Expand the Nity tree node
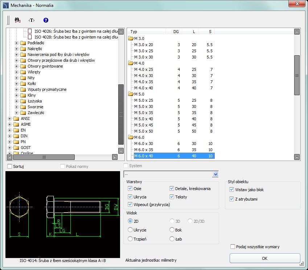 pos(16,78)
